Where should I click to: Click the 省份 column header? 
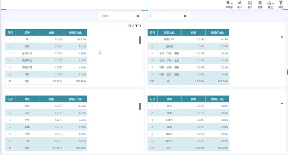pyautogui.click(x=27, y=99)
